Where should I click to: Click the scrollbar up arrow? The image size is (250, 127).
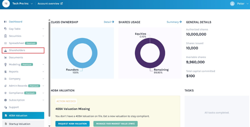tap(49, 20)
